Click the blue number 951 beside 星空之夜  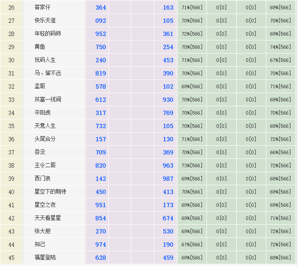(101, 205)
